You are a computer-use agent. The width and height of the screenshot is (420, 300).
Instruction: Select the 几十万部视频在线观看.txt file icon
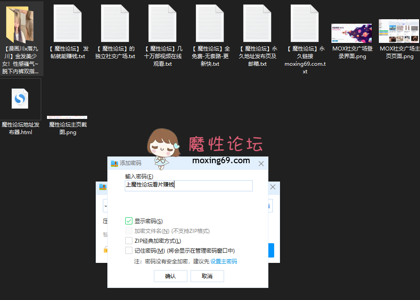pyautogui.click(x=162, y=23)
